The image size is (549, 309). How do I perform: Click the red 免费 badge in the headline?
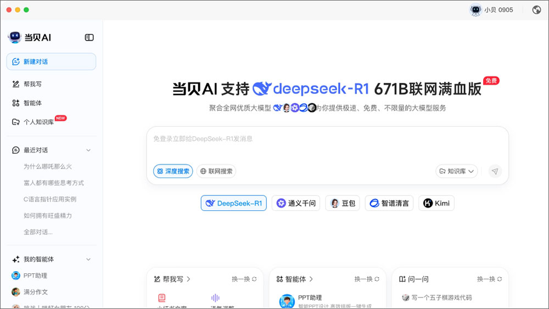[x=491, y=81]
